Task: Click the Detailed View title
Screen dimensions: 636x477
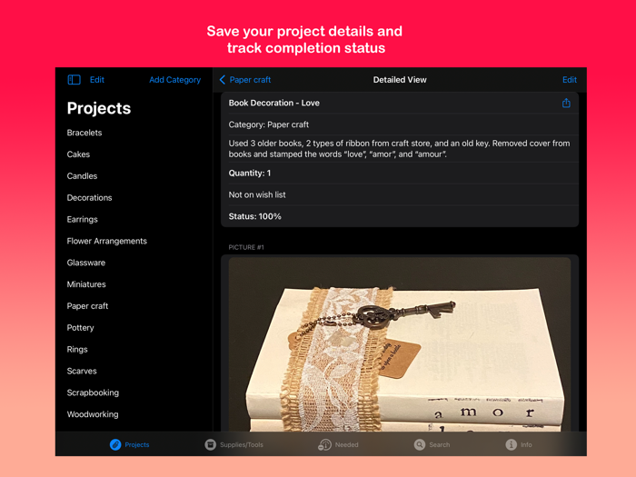Action: pyautogui.click(x=400, y=80)
